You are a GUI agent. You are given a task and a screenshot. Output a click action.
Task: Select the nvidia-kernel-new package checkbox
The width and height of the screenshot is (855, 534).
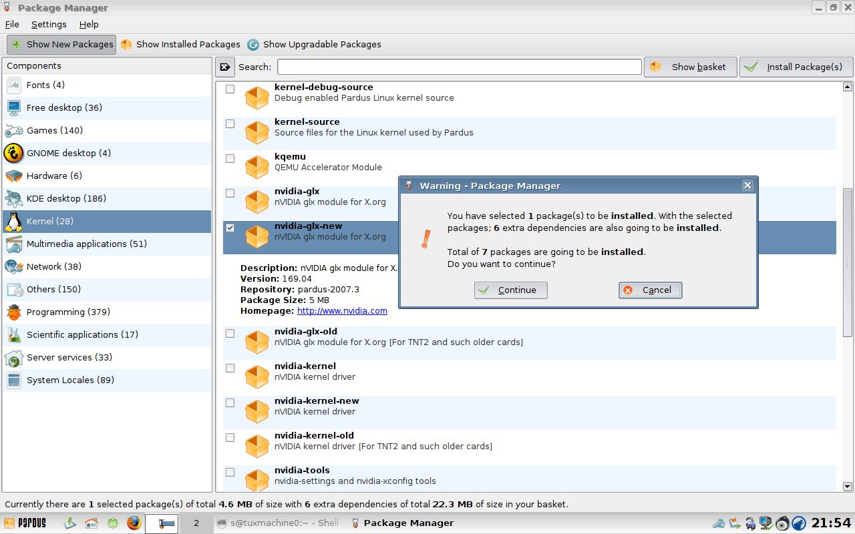230,403
